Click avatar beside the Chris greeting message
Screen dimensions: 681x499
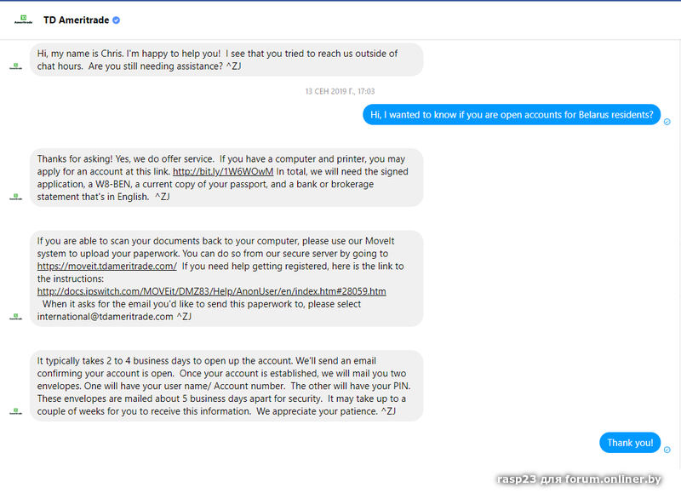[x=15, y=66]
